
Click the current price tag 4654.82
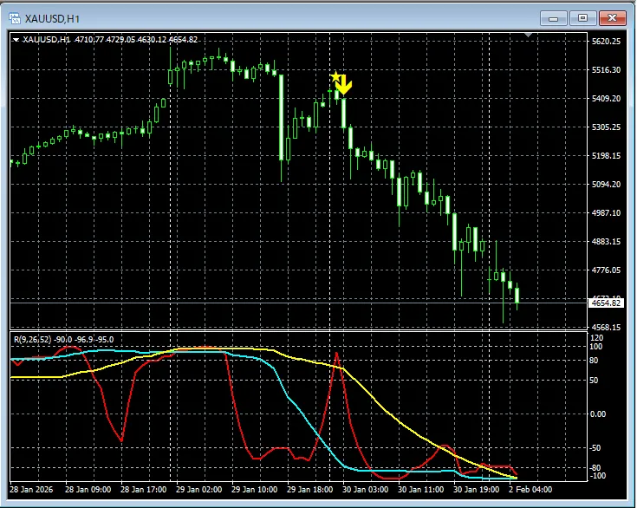coord(605,303)
